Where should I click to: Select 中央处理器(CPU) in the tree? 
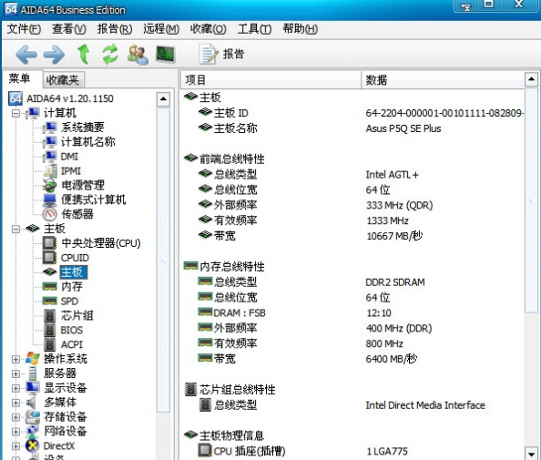101,243
